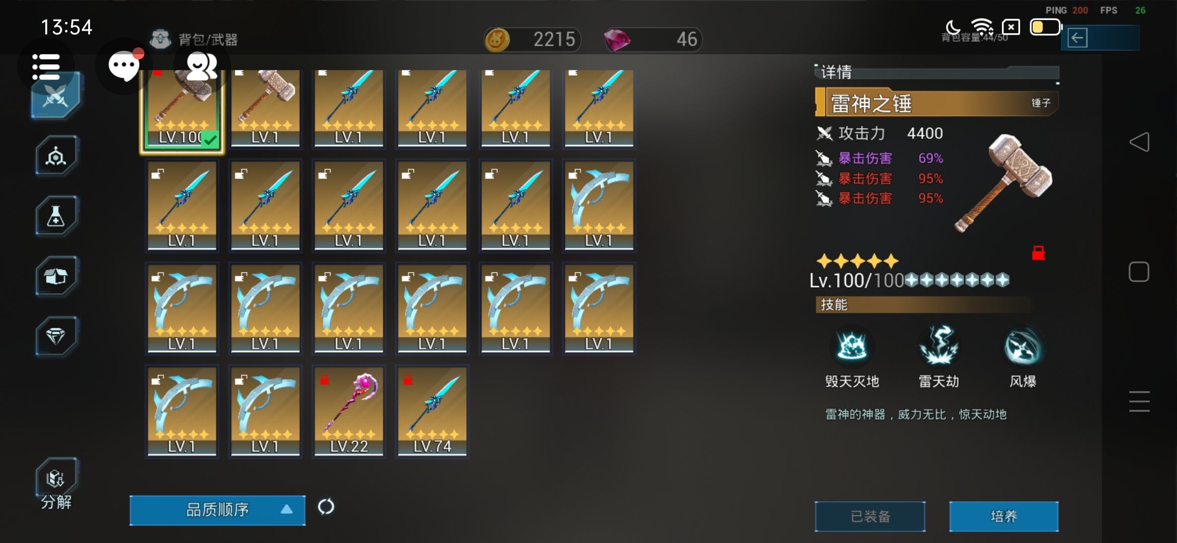Open the hexagon rune category tab
Image resolution: width=1177 pixels, height=543 pixels.
pyautogui.click(x=56, y=156)
